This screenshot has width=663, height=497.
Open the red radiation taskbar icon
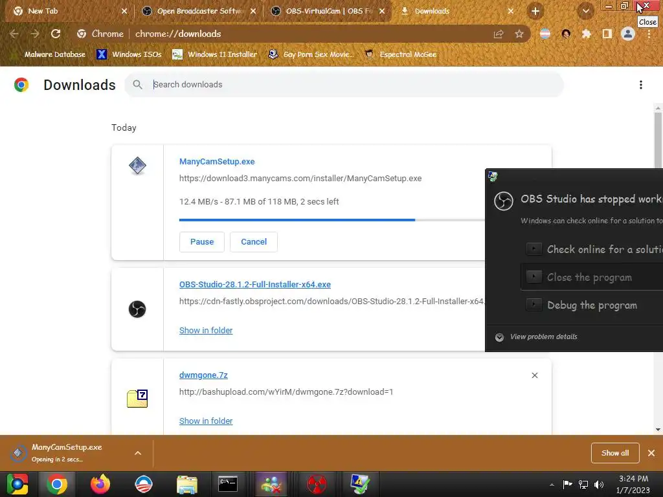coord(317,484)
